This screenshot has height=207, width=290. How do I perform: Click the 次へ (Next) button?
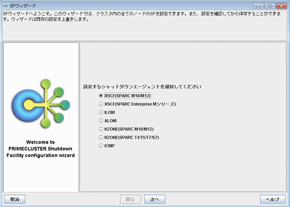[155, 199]
